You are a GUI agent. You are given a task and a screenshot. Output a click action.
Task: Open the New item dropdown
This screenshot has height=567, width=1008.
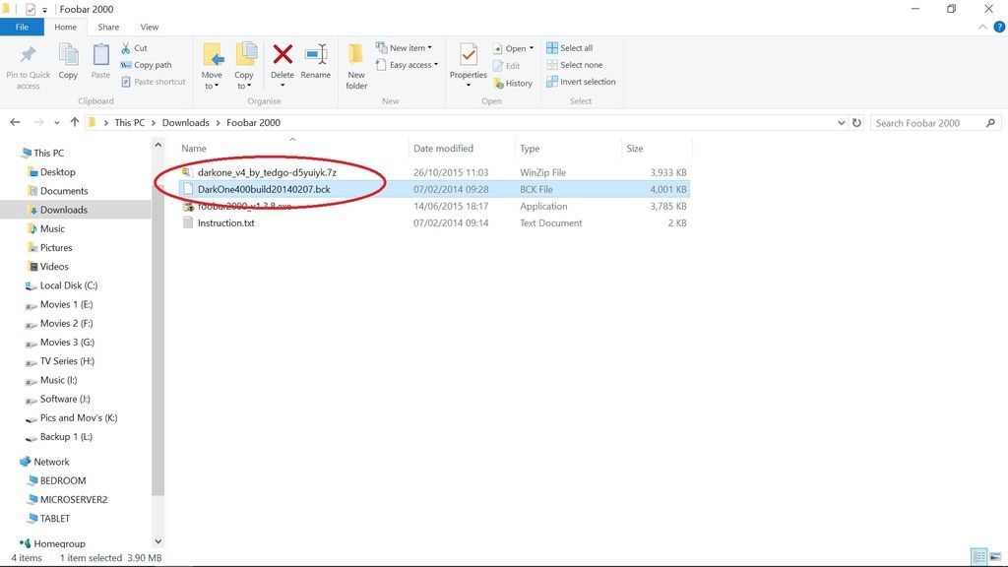[x=404, y=48]
